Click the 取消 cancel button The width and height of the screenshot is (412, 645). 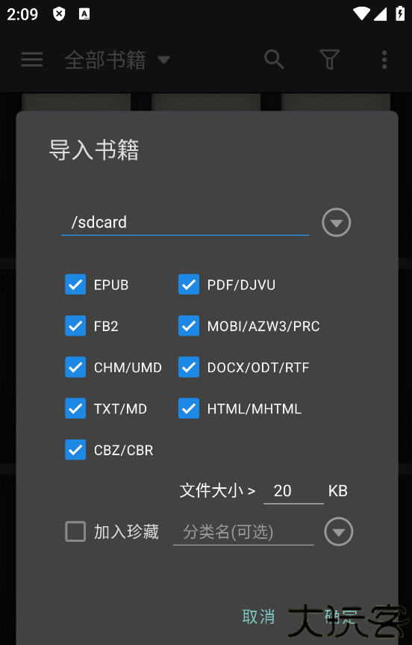pos(258,617)
